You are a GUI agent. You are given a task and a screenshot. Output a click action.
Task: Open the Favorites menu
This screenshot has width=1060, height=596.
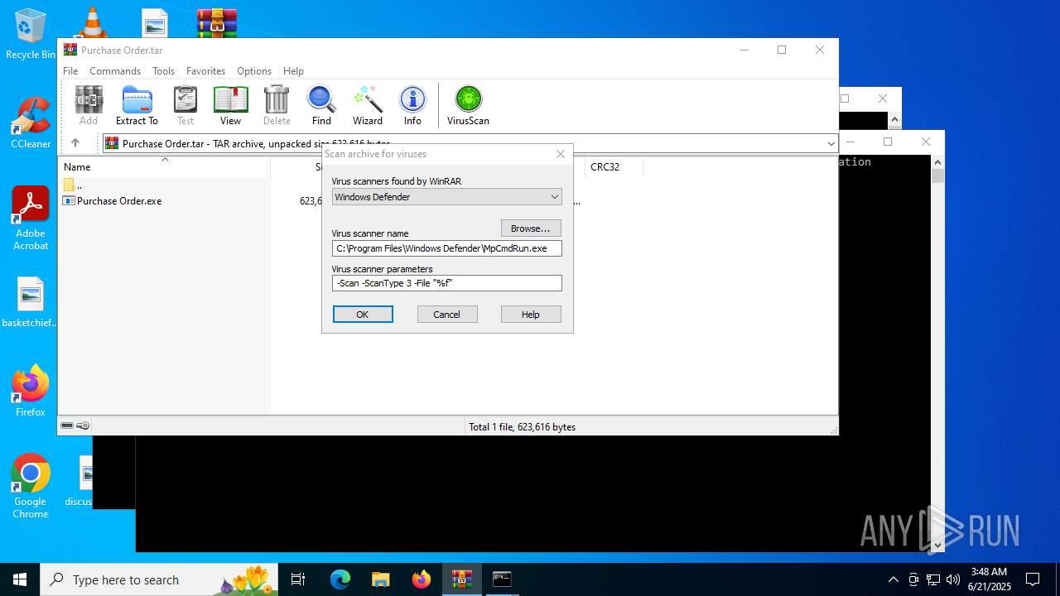point(205,71)
